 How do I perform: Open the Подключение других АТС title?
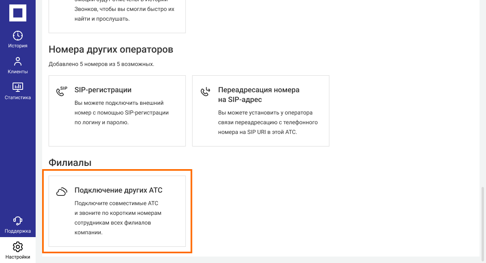click(x=118, y=190)
